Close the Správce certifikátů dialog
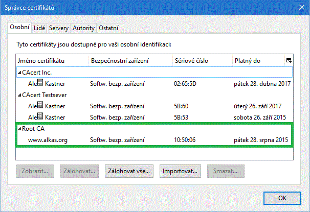This screenshot has height=212, width=310. pos(298,7)
